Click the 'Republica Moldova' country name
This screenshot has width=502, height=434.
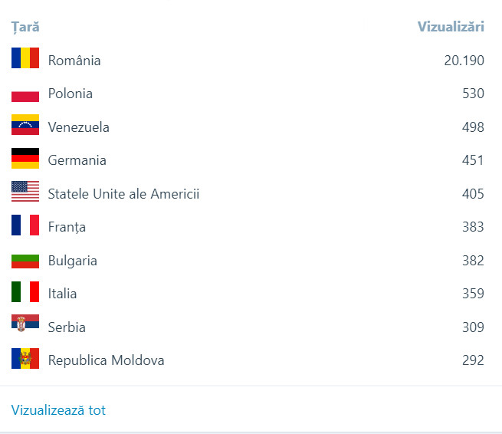(x=106, y=360)
